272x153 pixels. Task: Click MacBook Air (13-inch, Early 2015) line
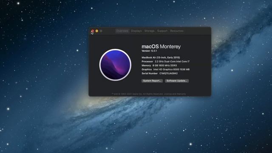click(161, 57)
